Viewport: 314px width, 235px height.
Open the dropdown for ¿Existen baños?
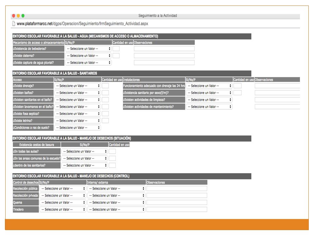(x=78, y=93)
